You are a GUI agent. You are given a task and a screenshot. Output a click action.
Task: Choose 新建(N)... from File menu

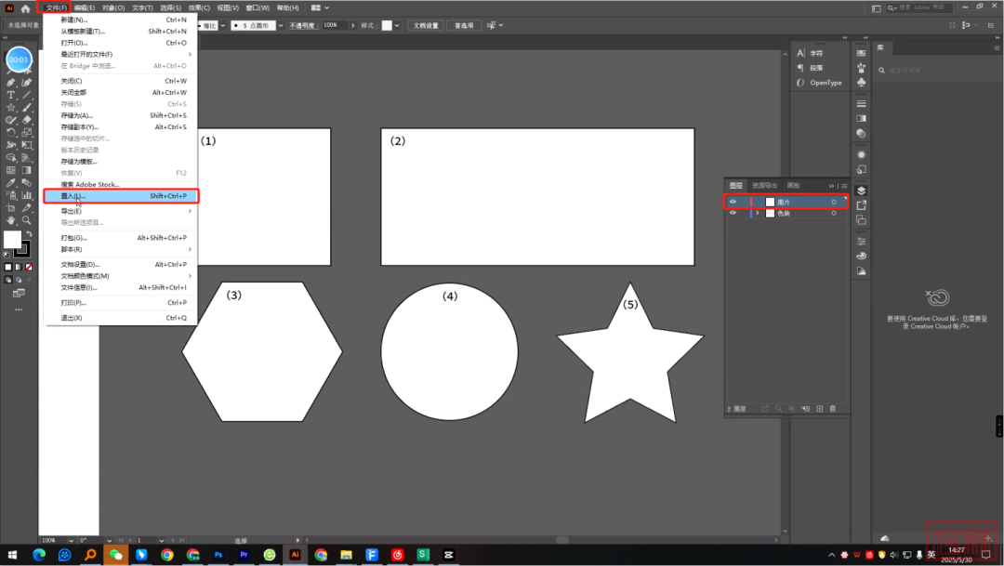coord(120,20)
